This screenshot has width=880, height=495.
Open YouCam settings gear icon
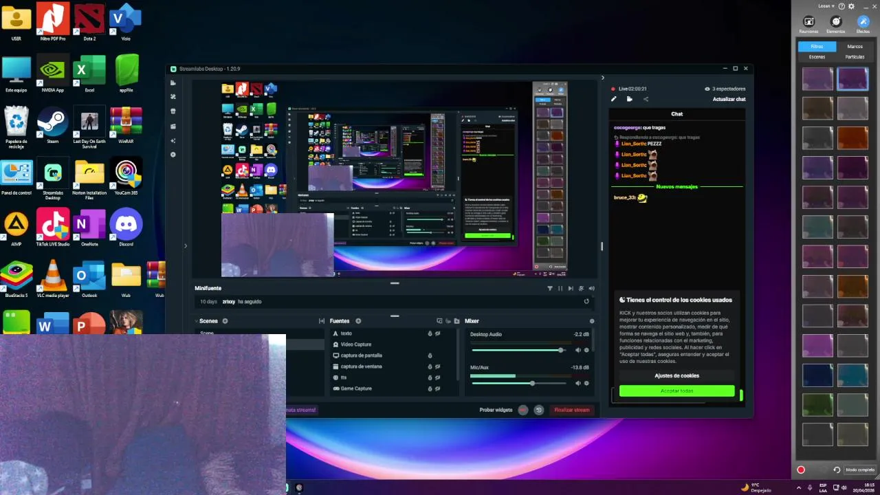coord(851,6)
